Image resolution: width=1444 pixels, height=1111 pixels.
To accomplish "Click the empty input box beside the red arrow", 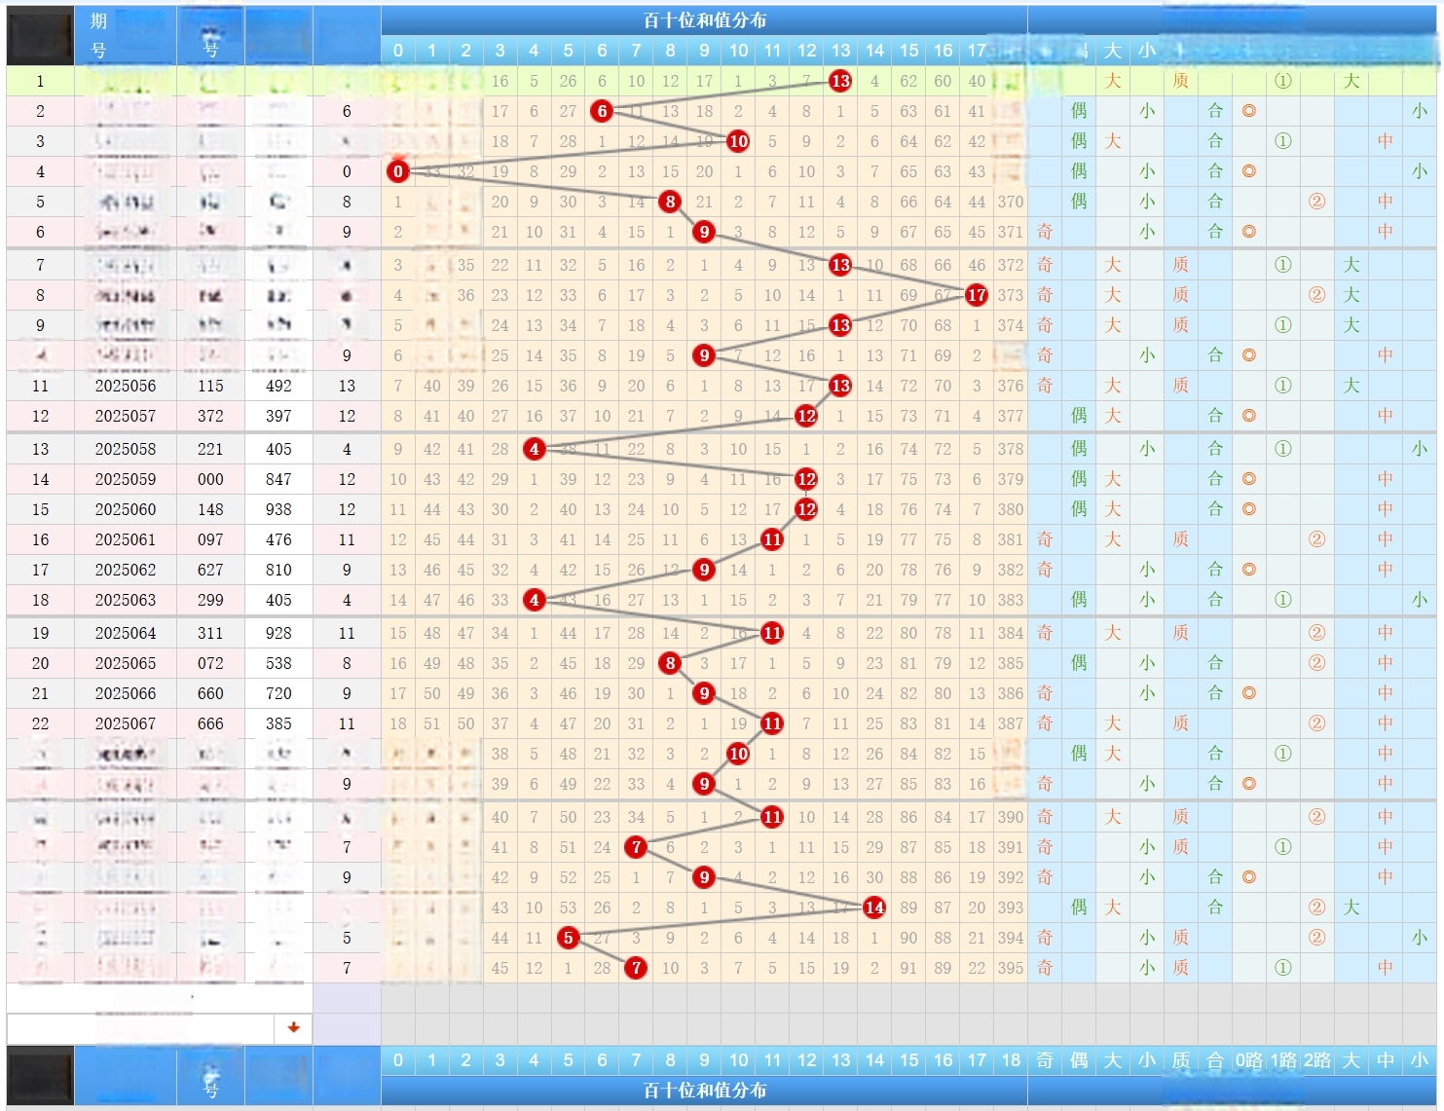I will pos(141,1028).
